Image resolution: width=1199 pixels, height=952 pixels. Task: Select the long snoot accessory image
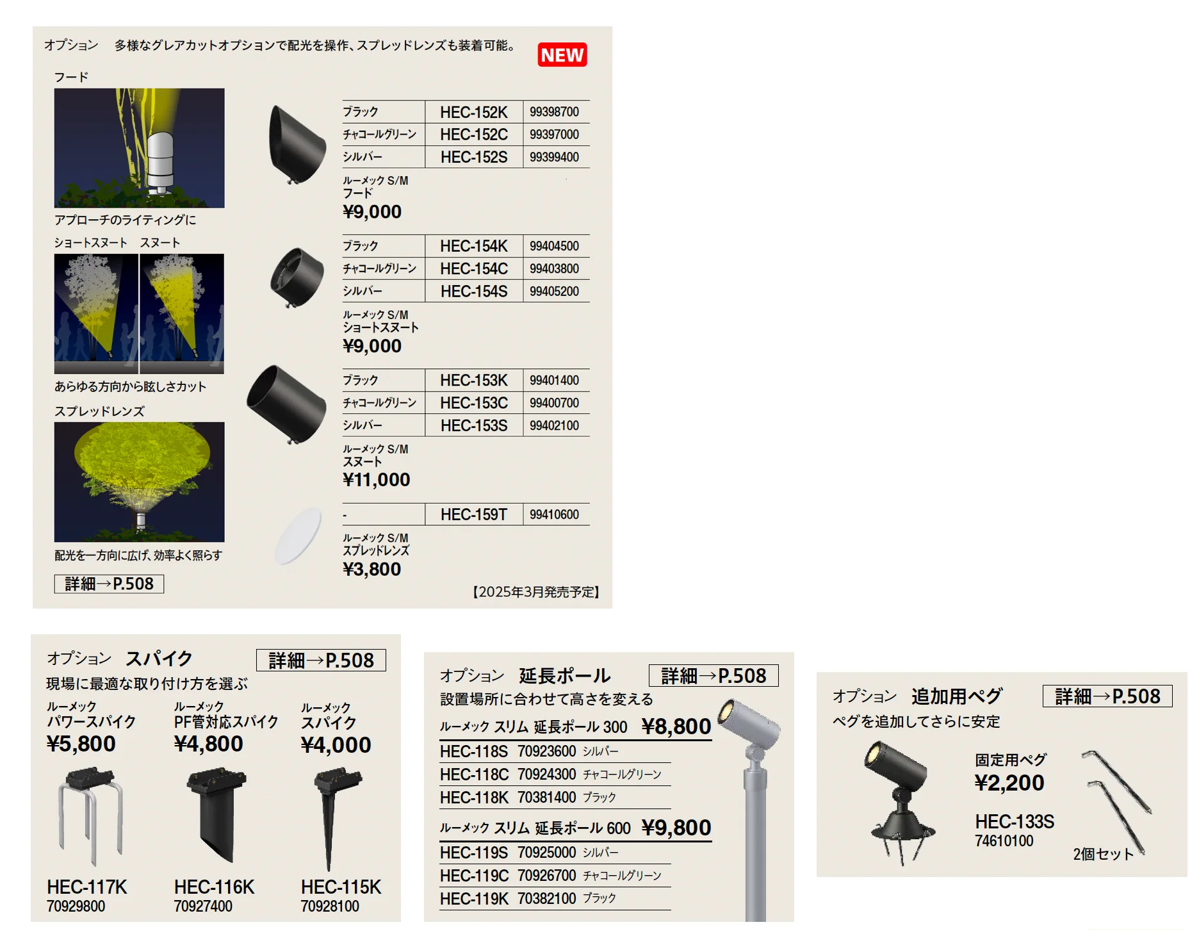pos(286,404)
